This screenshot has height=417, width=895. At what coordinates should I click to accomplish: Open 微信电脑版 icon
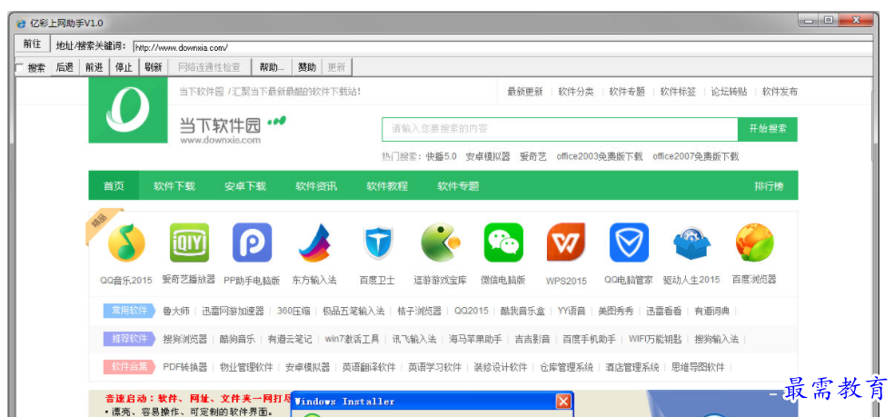click(x=503, y=243)
